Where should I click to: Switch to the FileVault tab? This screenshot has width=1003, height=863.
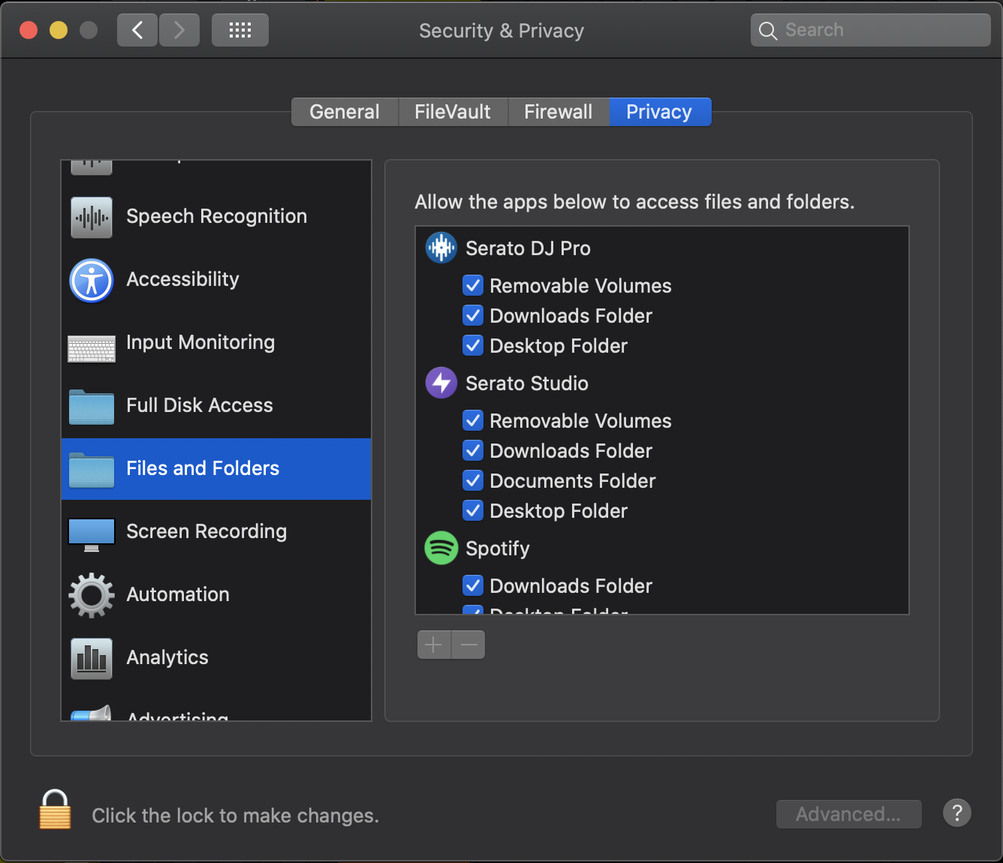(x=453, y=112)
